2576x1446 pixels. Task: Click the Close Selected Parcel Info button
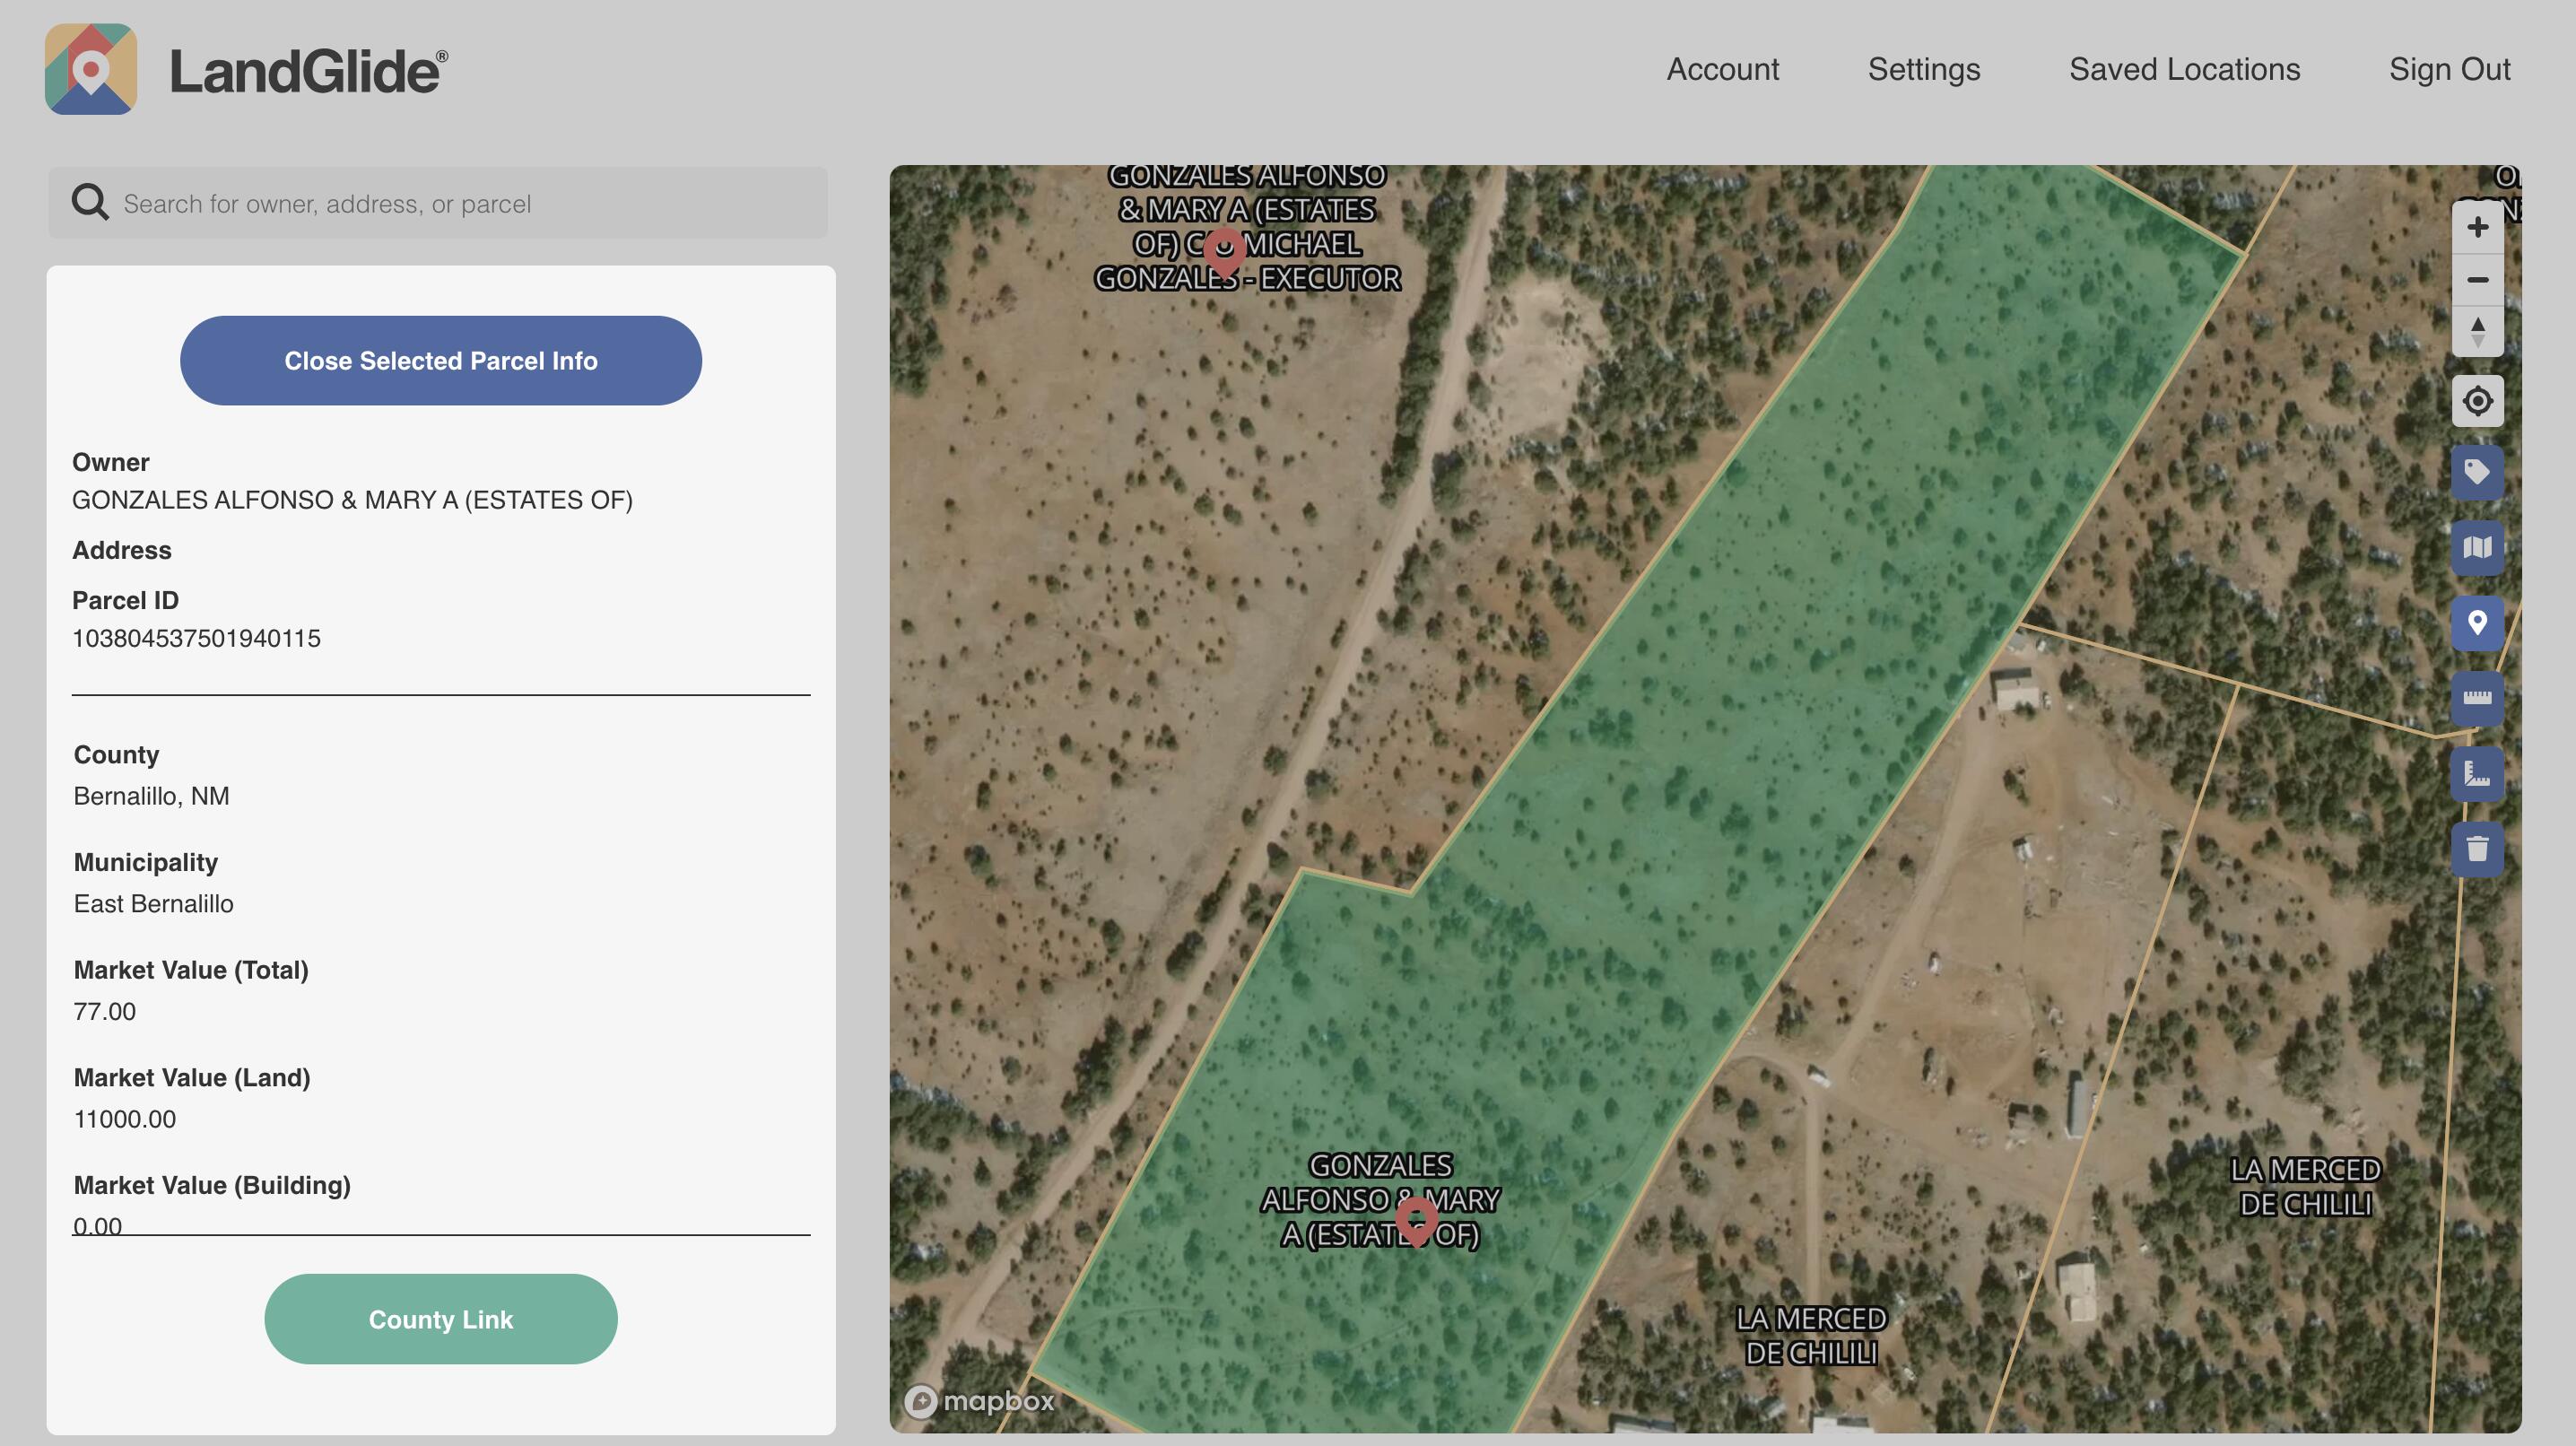coord(440,360)
